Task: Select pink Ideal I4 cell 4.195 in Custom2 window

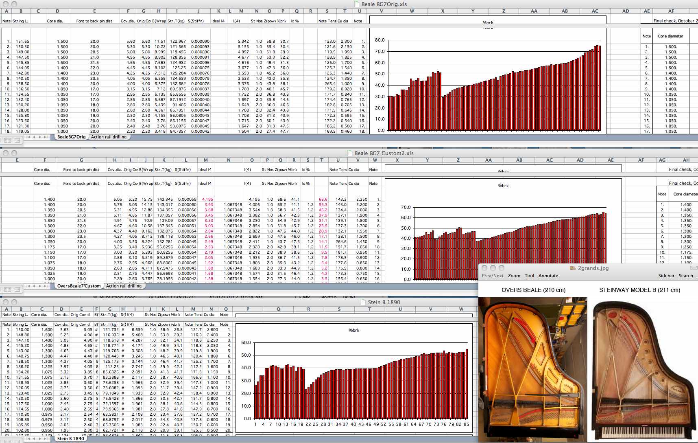Action: click(x=206, y=200)
